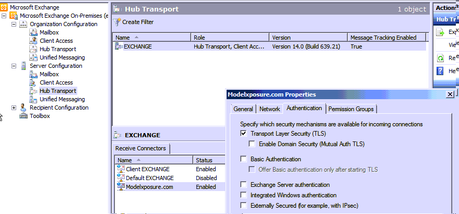
Task: Enable Integrated Windows authentication
Action: tap(243, 195)
